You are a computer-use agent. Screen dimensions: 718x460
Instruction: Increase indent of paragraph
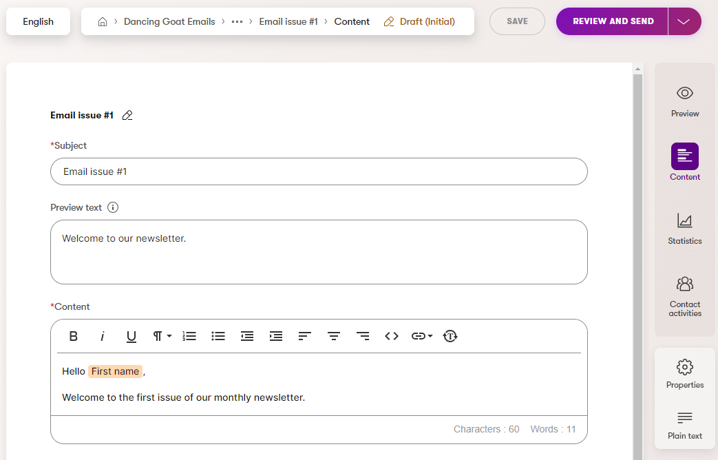tap(276, 336)
